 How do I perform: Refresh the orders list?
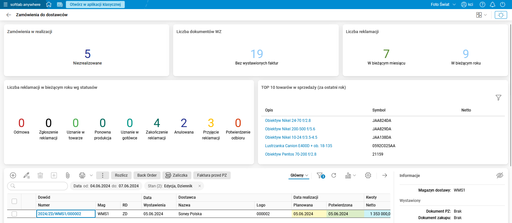tap(334, 175)
